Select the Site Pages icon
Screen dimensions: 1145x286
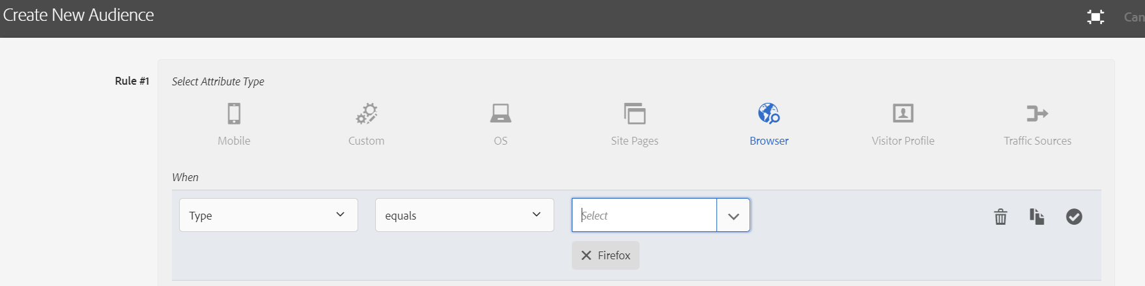coord(634,113)
